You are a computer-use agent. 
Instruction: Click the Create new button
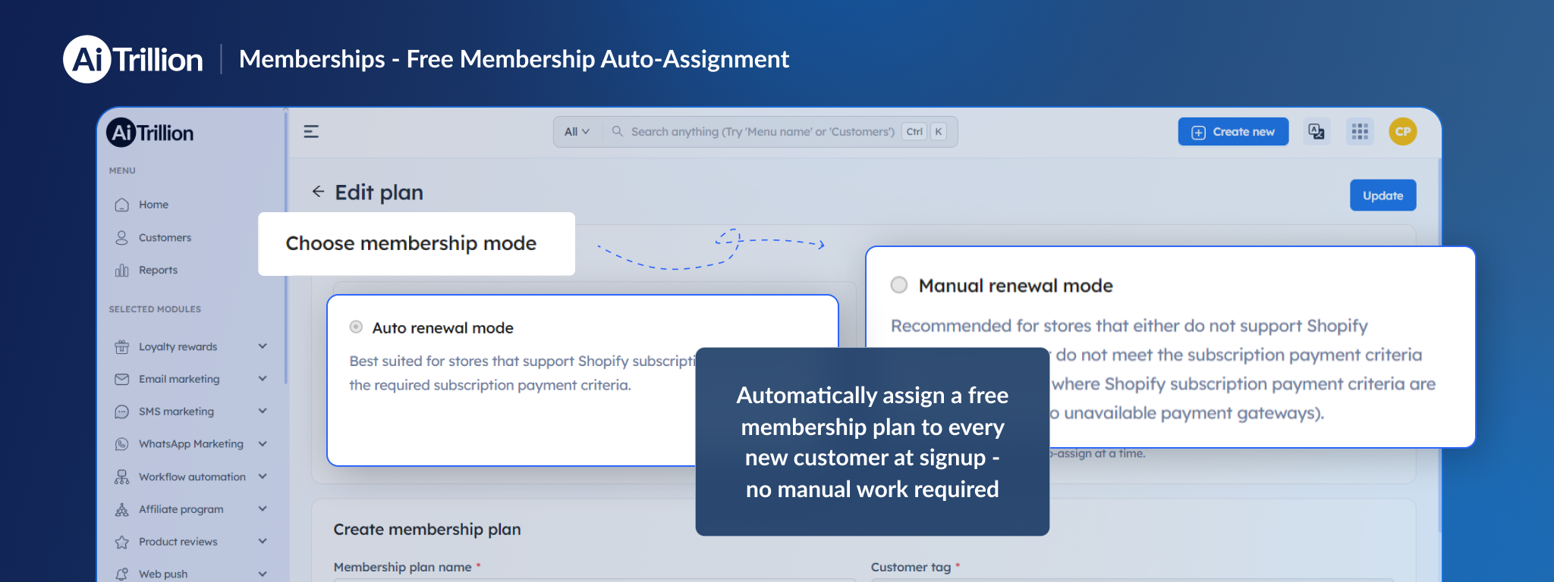click(1233, 132)
